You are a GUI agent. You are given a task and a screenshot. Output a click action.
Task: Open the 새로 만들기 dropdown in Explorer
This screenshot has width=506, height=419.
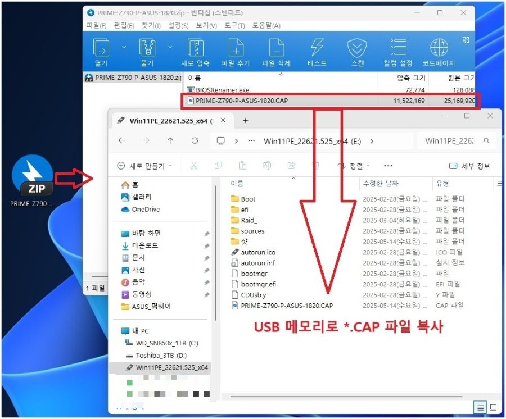tap(144, 166)
